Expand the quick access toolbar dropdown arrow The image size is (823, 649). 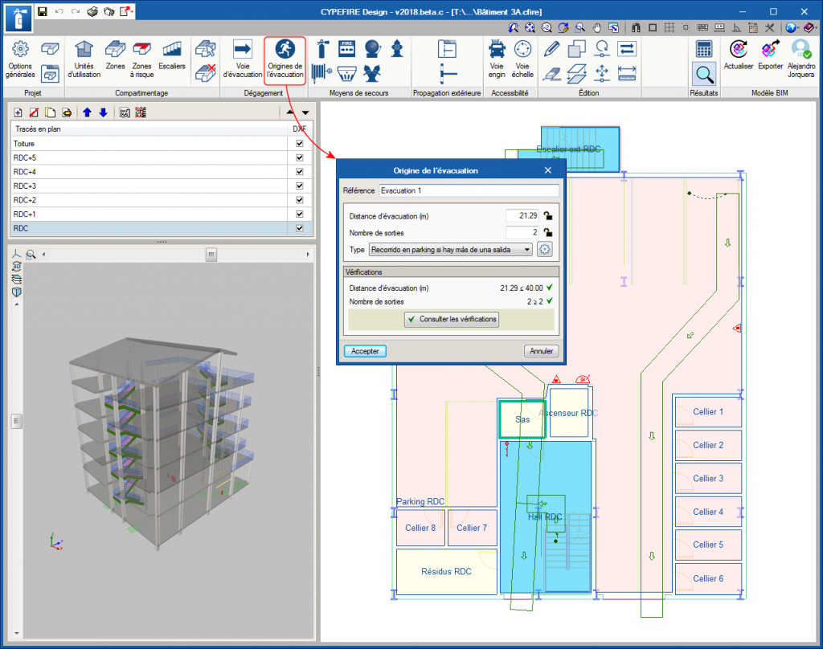click(132, 13)
